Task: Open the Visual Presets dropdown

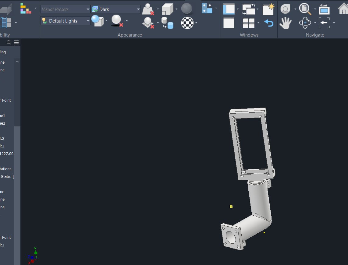Action: pos(65,9)
